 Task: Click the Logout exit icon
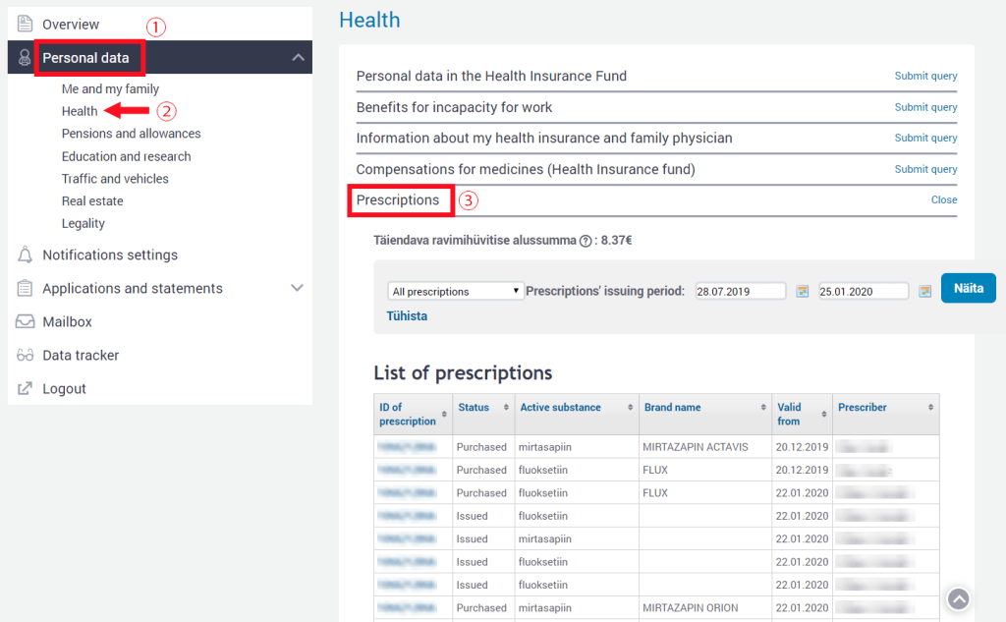[x=26, y=389]
